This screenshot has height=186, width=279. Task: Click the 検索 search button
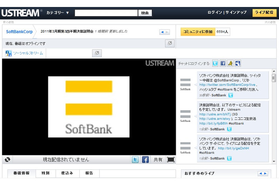coord(145,13)
